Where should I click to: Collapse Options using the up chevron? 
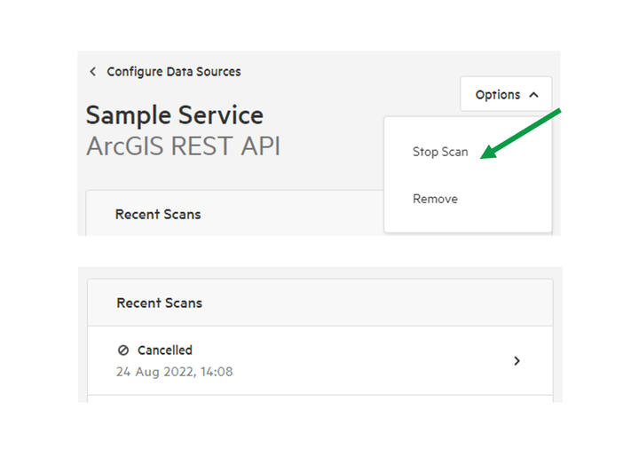coord(533,95)
